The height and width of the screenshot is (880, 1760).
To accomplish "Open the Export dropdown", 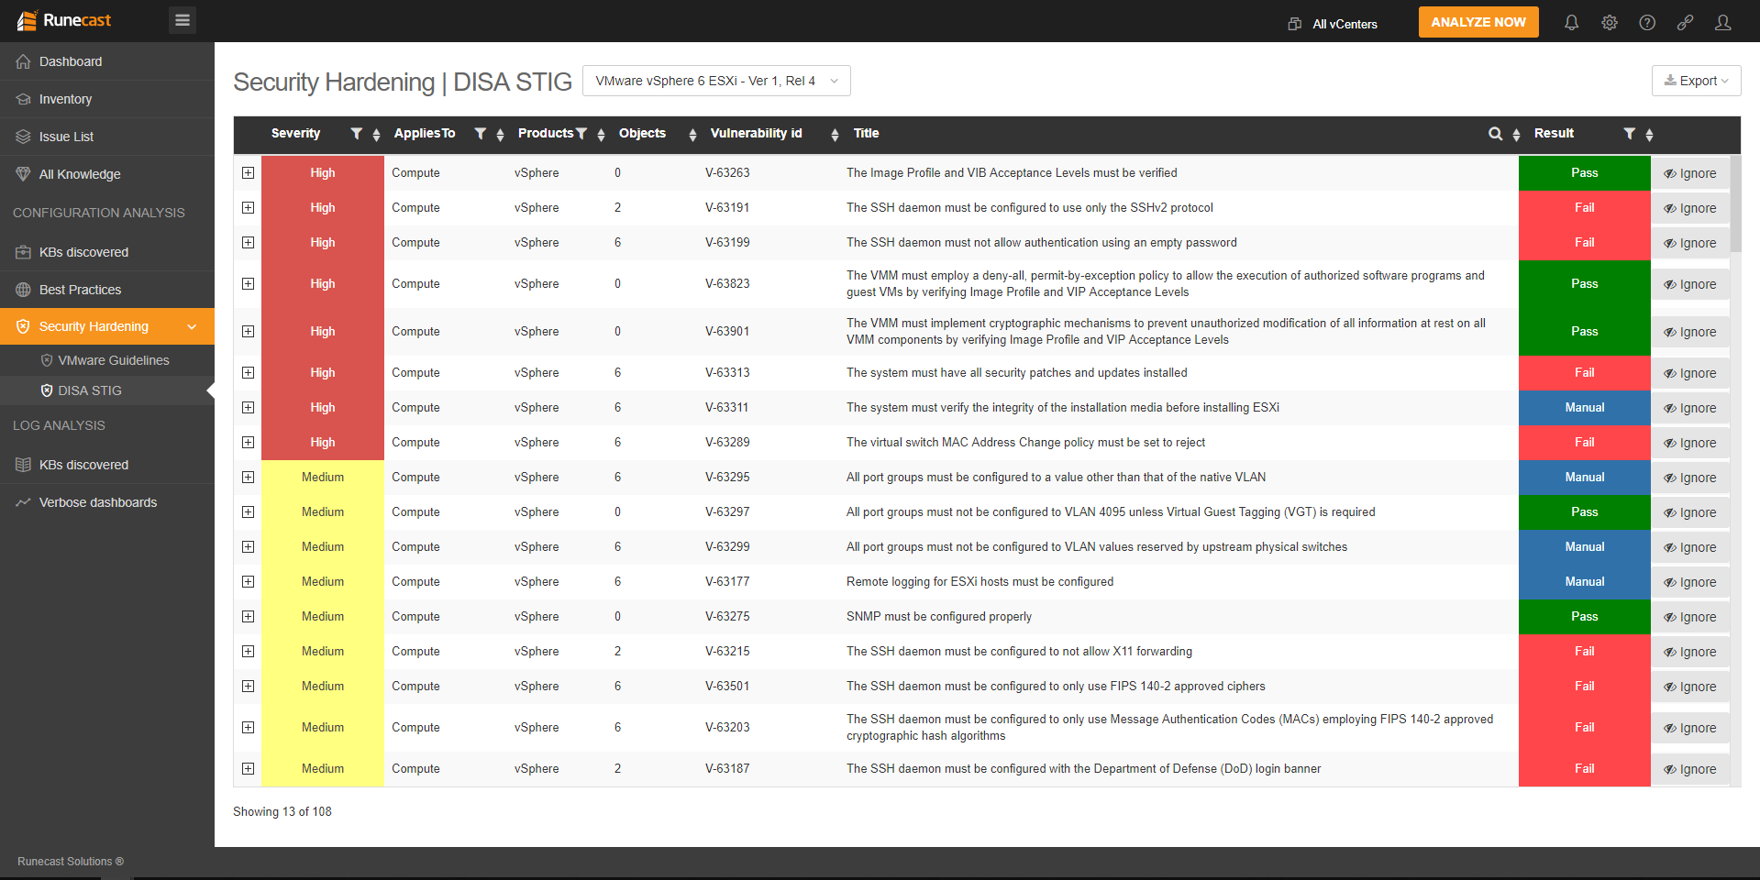I will [1696, 81].
